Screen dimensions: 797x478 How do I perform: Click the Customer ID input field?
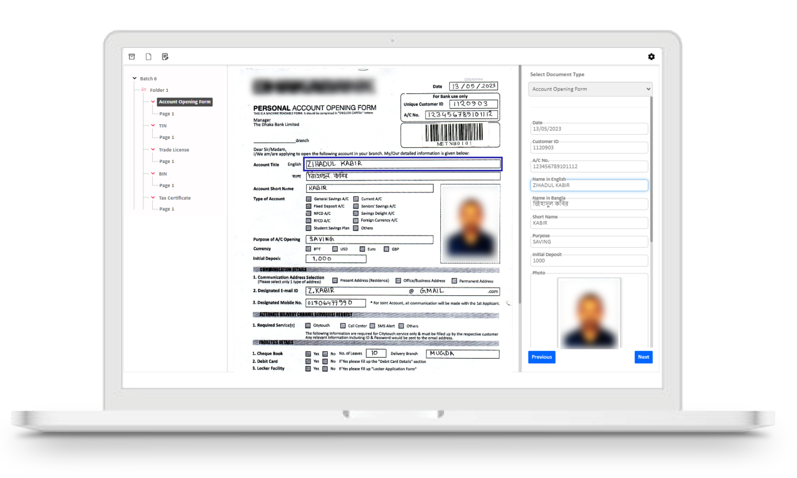coord(589,148)
